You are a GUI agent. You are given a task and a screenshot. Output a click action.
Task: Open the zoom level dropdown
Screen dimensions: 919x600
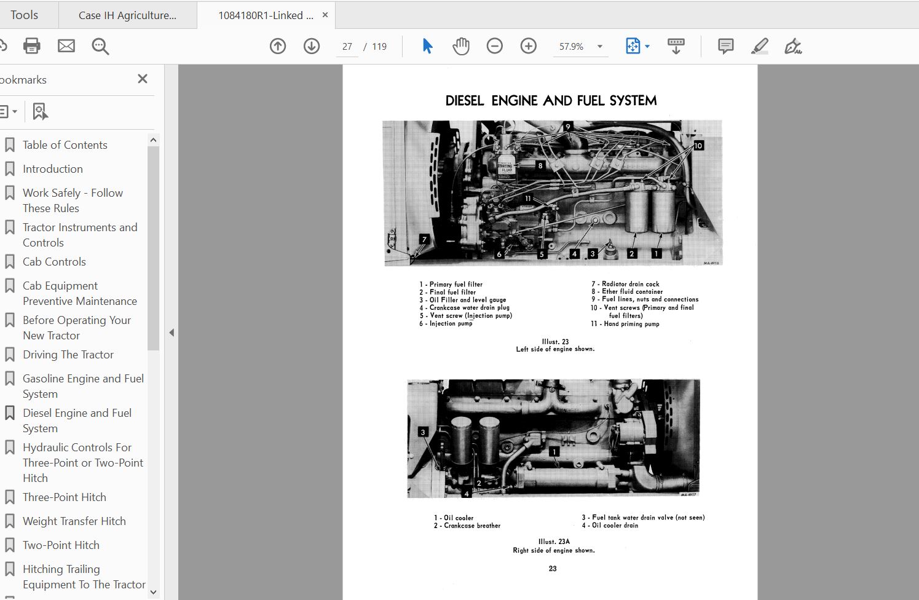point(600,46)
